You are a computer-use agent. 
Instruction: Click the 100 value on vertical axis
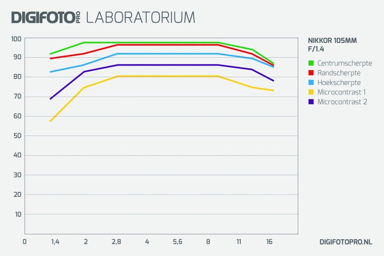click(x=16, y=39)
